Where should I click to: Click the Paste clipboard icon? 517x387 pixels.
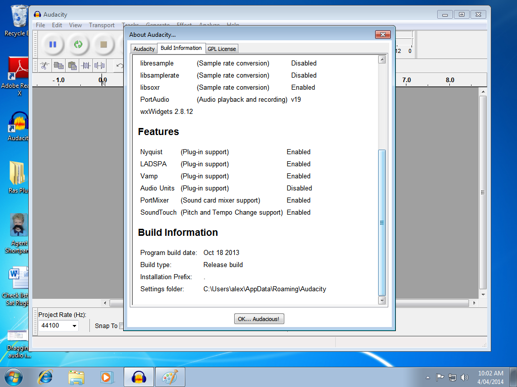click(72, 66)
